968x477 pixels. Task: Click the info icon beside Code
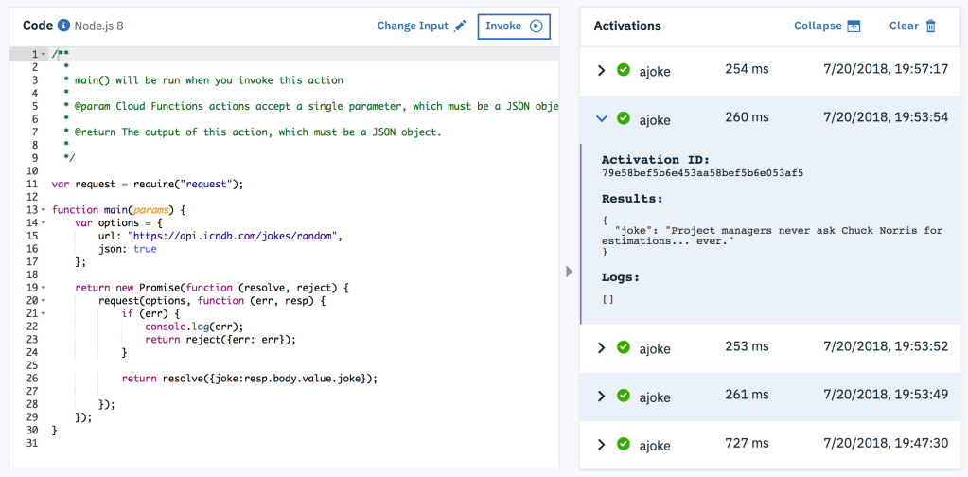coord(63,26)
